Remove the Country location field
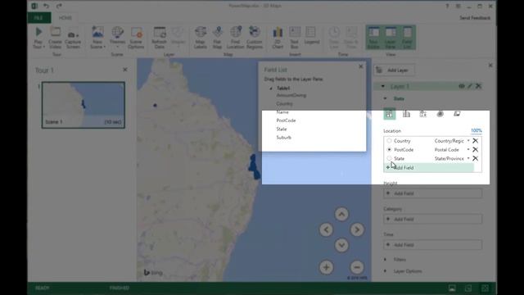This screenshot has width=524, height=295. 475,141
